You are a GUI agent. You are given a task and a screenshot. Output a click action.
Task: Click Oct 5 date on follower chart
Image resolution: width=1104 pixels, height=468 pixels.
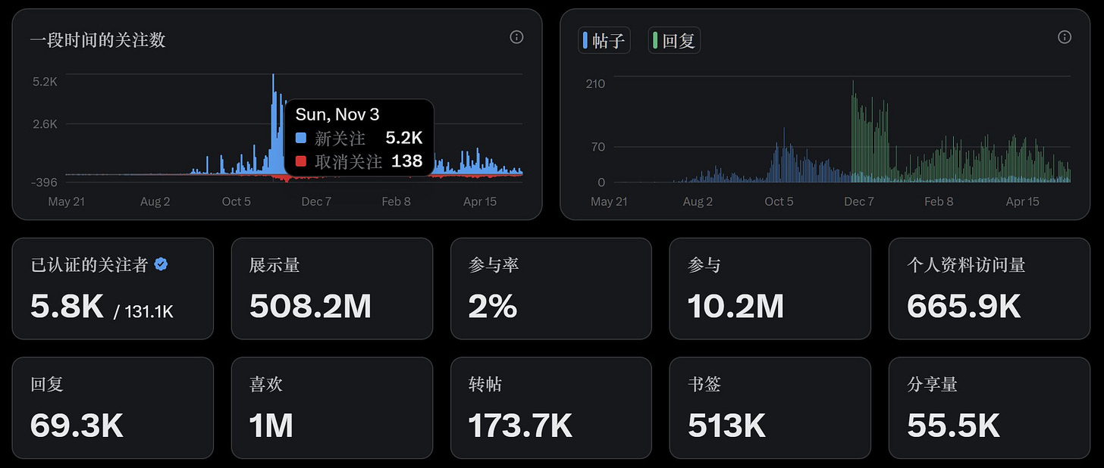click(x=237, y=201)
